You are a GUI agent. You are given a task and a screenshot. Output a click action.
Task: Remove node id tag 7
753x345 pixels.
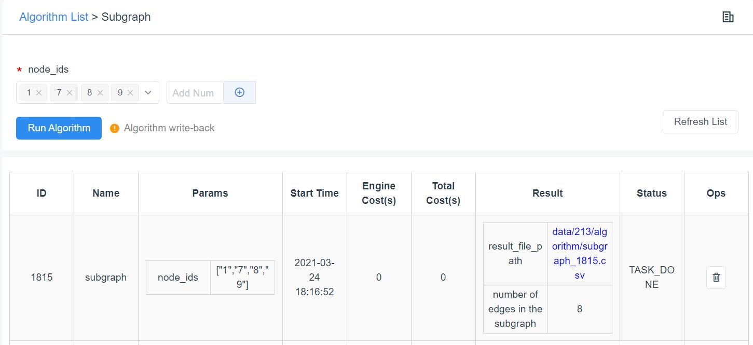click(70, 93)
